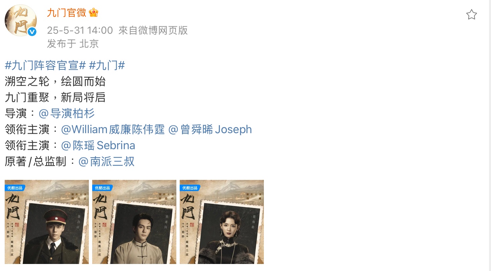Open the @曾舜晞Joseph mention
The image size is (491, 271).
click(x=210, y=129)
